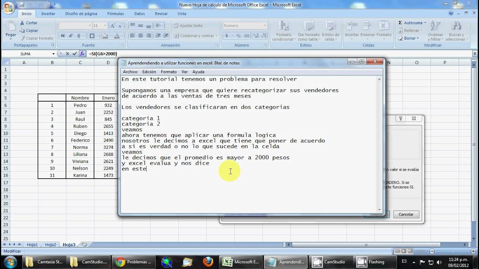Click the Cortar scissors command
Image resolution: width=479 pixels, height=269 pixels.
(x=28, y=23)
